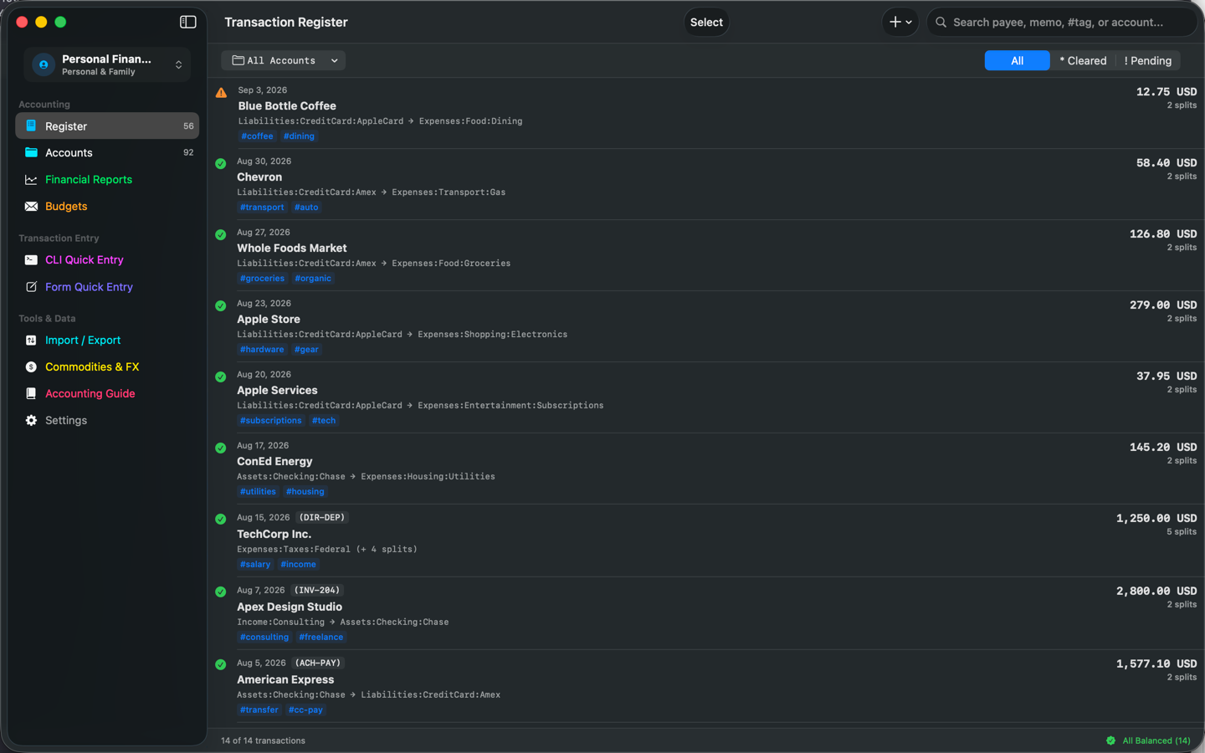1205x753 pixels.
Task: Click the Commodities & FX dollar icon
Action: 31,366
